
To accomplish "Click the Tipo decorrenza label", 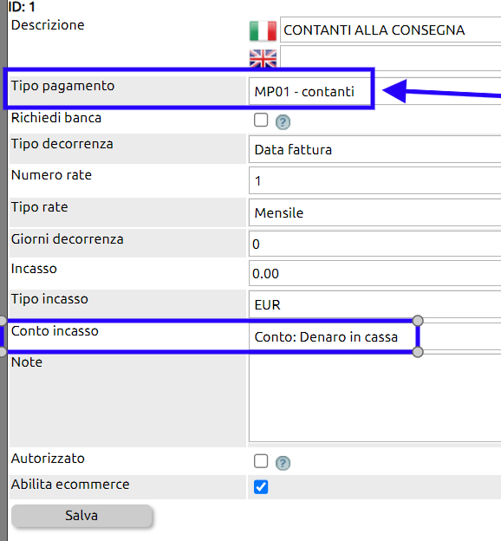I will tap(62, 144).
